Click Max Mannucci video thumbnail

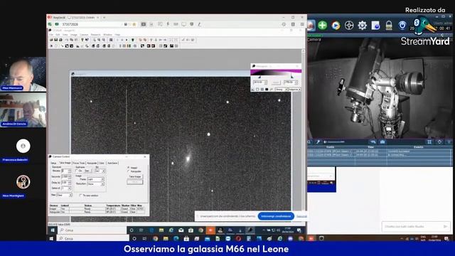coord(23,74)
